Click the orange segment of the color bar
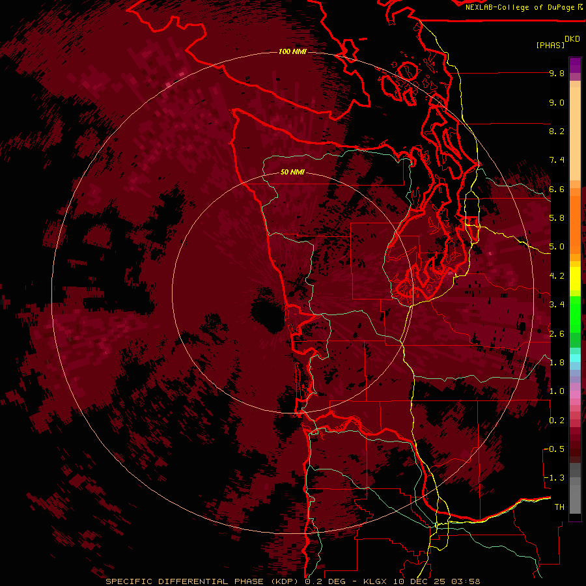Viewport: 586px width, 586px height. [x=575, y=224]
